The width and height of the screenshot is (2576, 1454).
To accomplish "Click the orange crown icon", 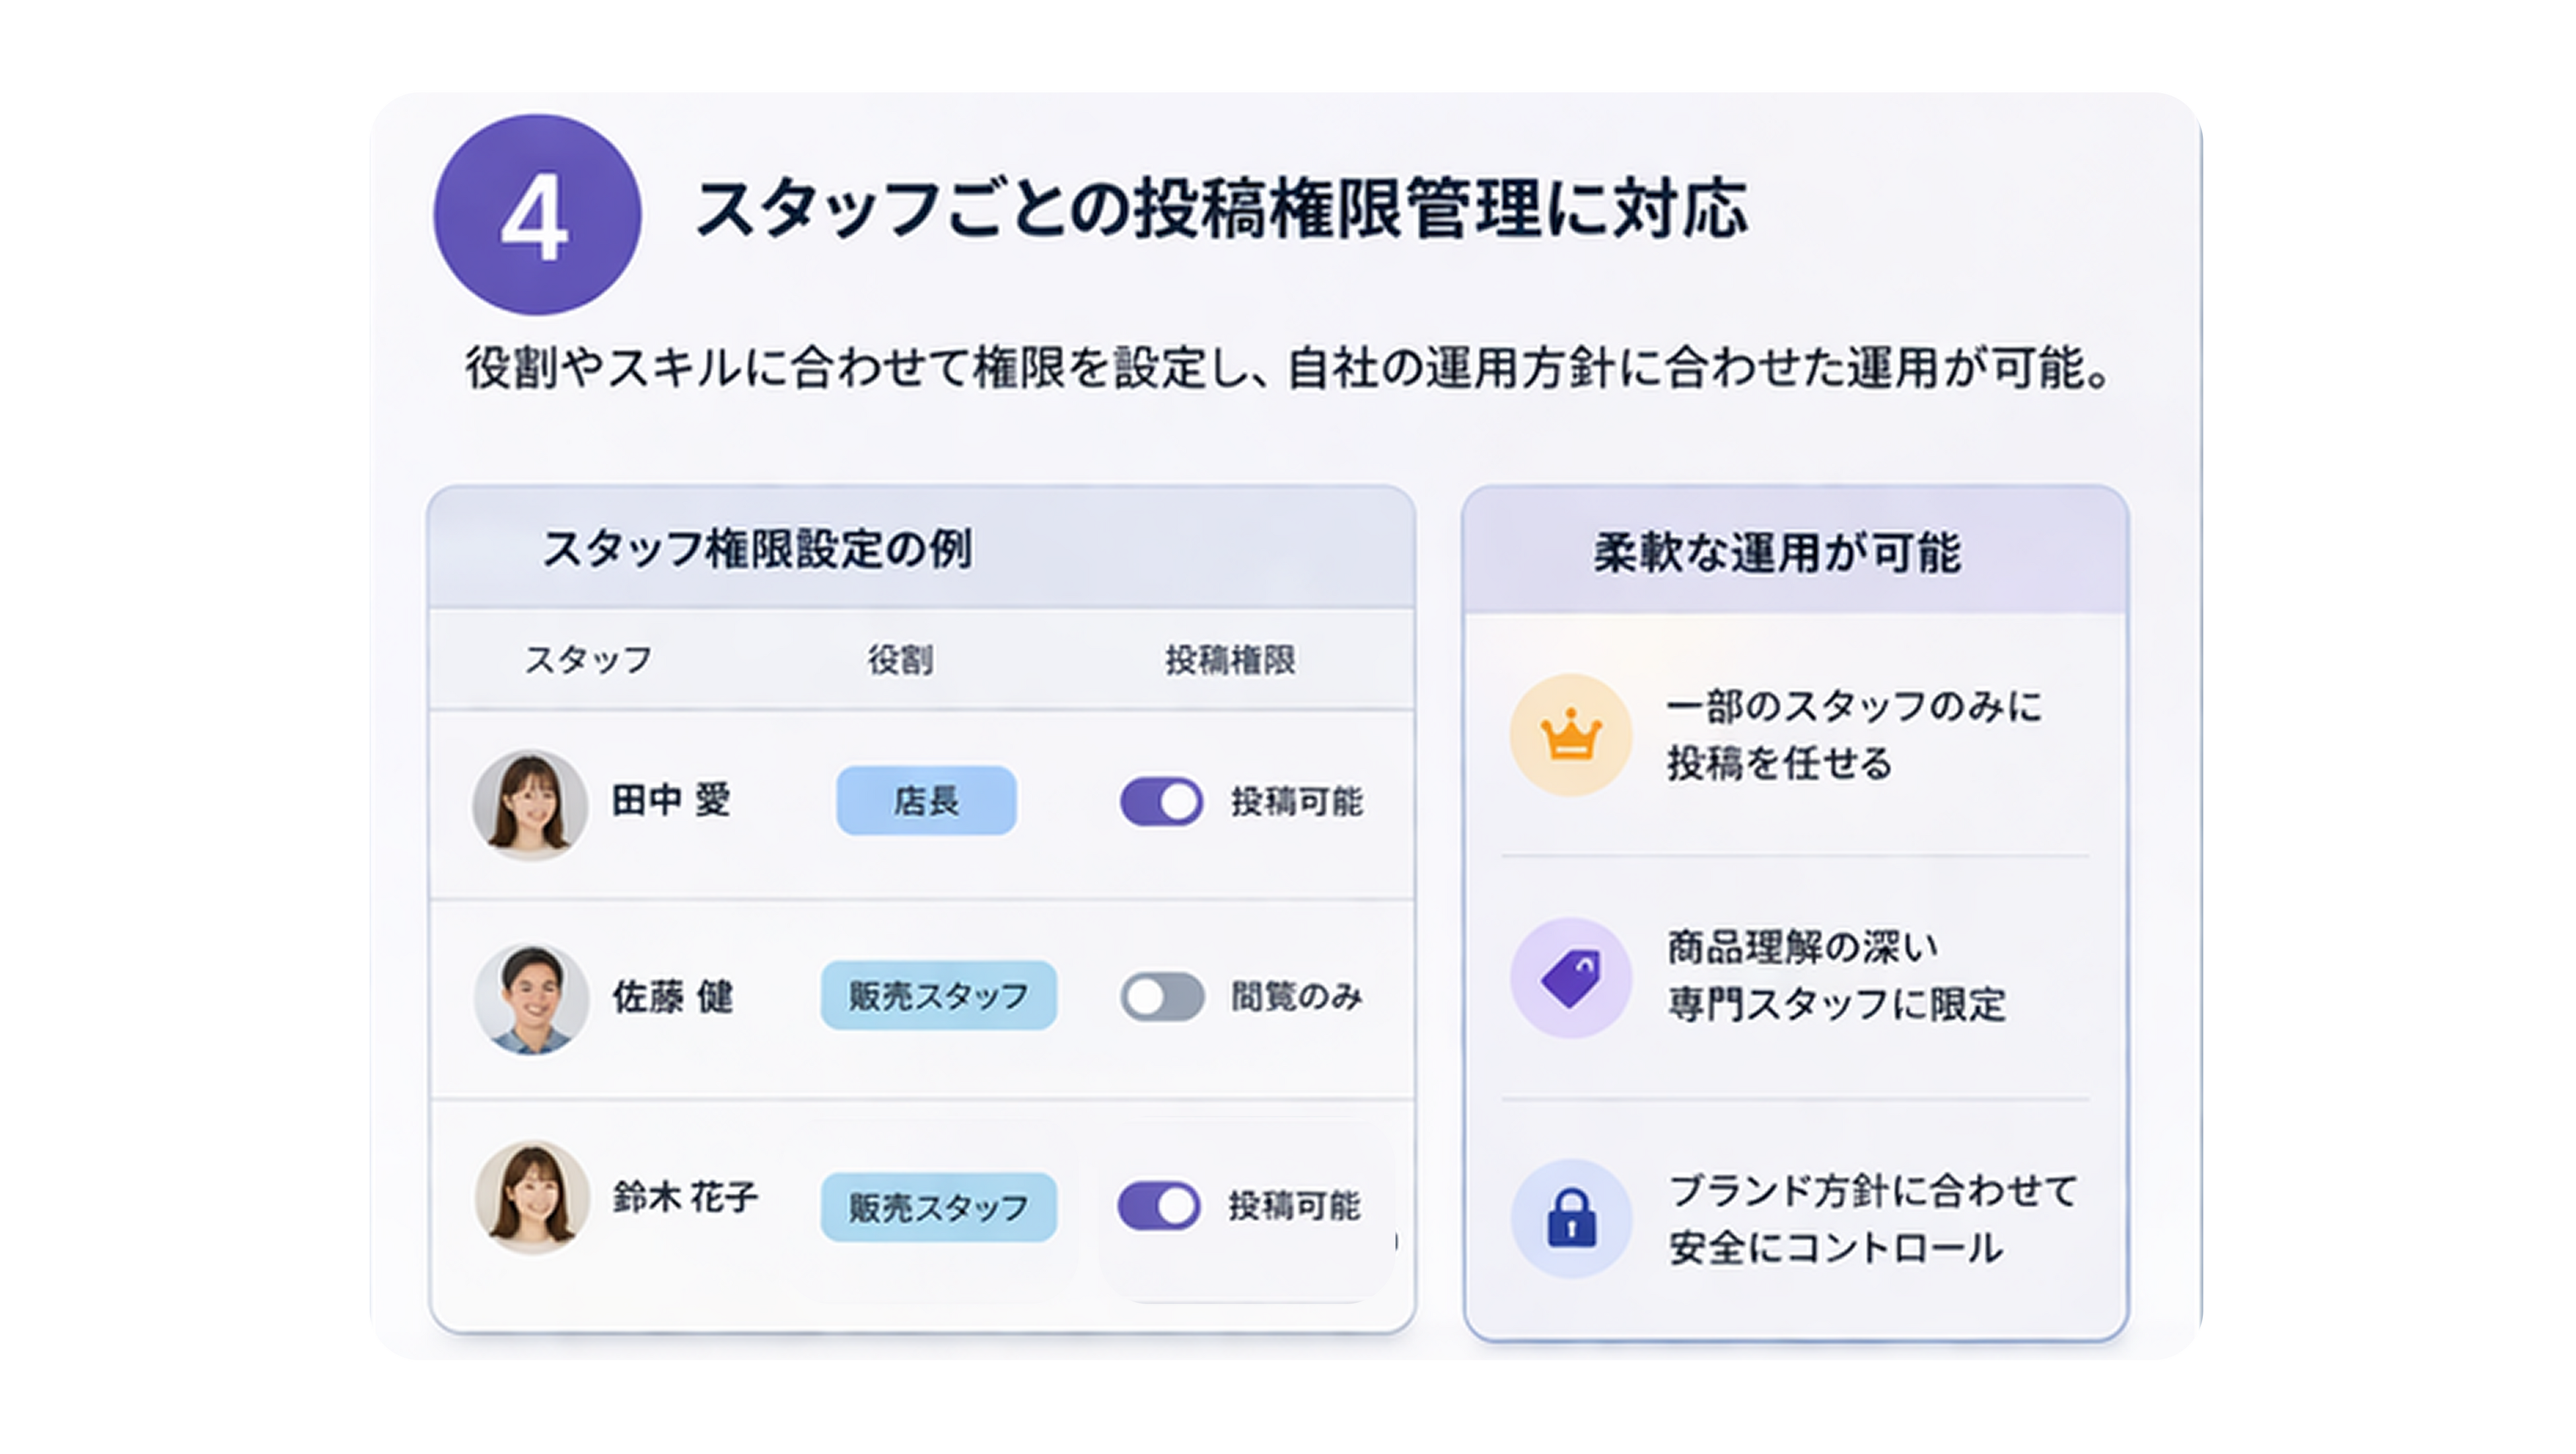I will coord(1571,736).
